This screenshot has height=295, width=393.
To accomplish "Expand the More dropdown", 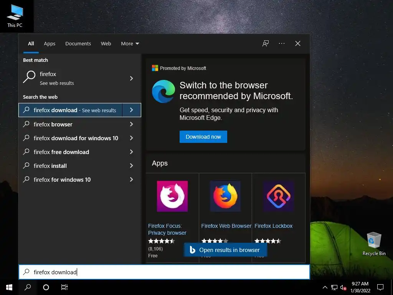I will click(130, 44).
